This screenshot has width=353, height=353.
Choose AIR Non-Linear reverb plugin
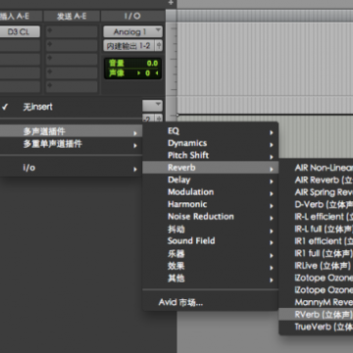pos(316,168)
